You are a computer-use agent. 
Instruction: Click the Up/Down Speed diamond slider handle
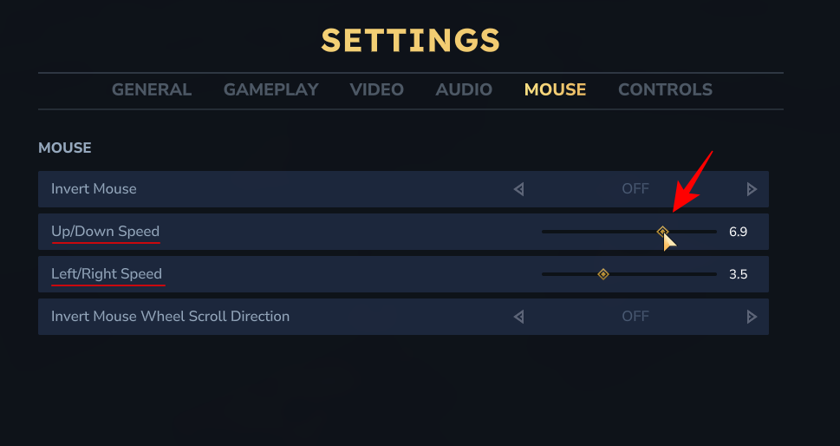tap(662, 232)
